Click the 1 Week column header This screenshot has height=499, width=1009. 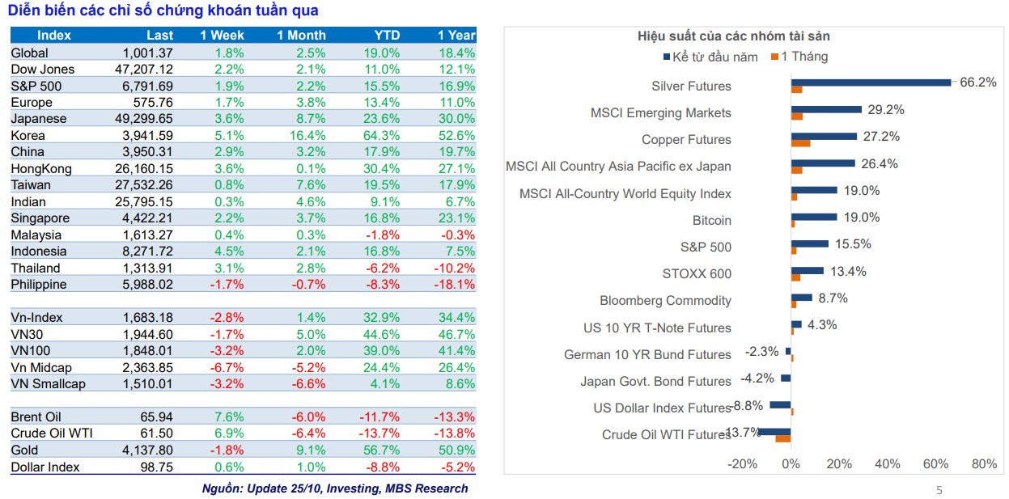(222, 36)
